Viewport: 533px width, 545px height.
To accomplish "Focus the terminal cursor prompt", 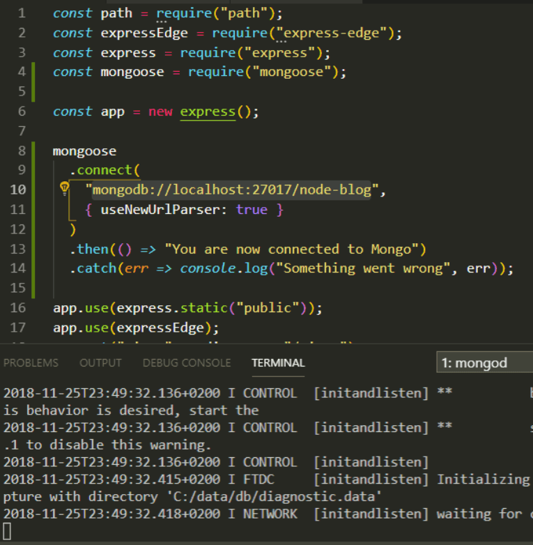I will click(x=6, y=532).
